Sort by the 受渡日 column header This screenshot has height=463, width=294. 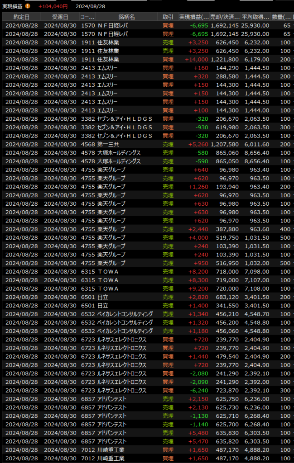pos(60,17)
